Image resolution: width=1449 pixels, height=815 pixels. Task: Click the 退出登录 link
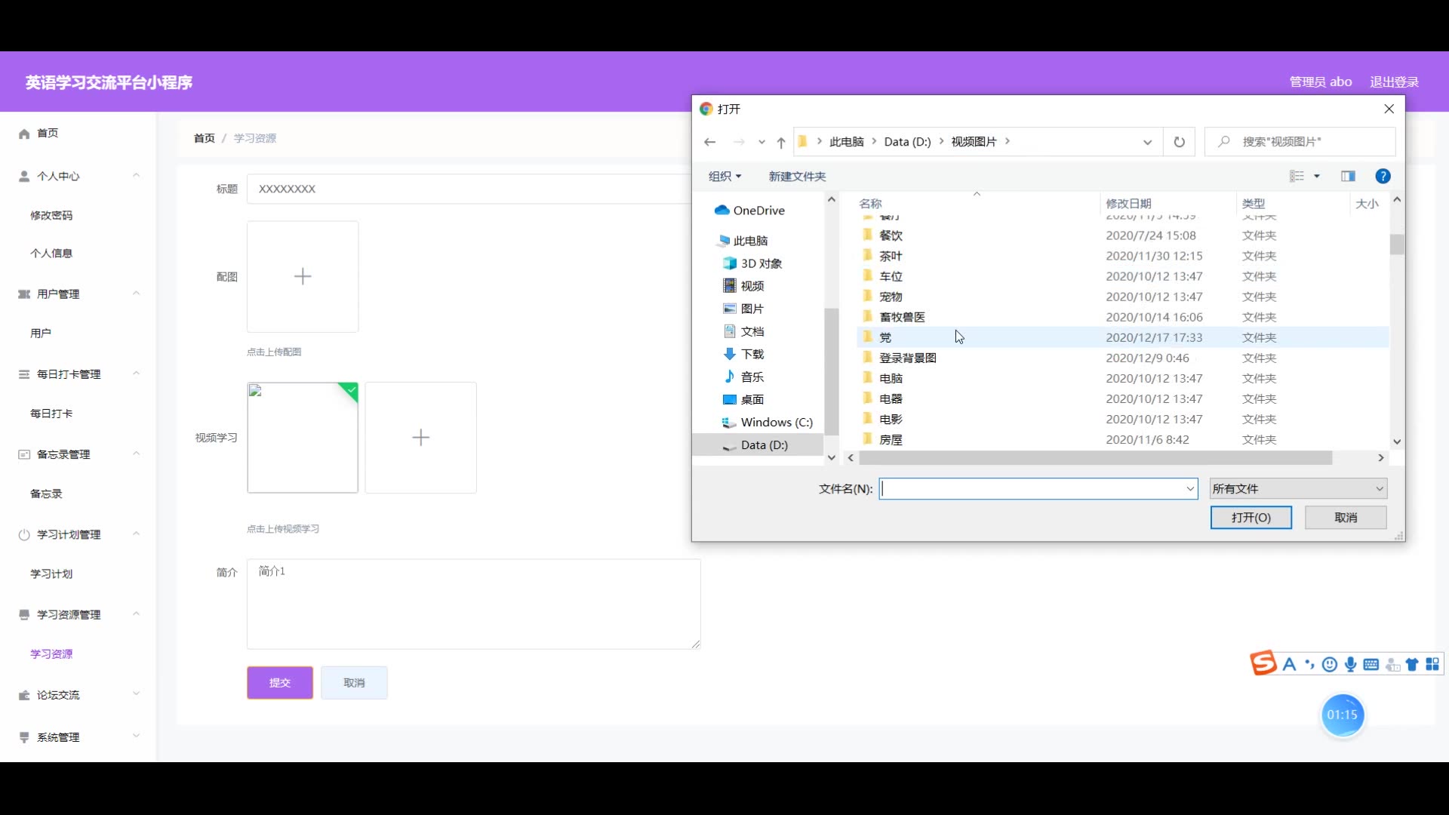1394,81
